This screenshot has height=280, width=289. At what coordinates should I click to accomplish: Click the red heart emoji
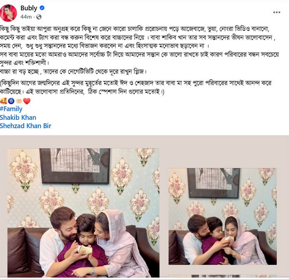(x=27, y=101)
